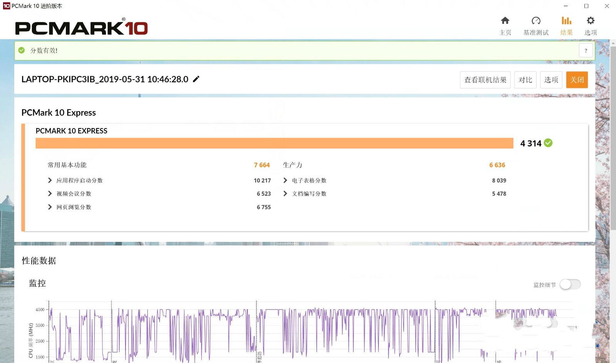Click the scrollbar up arrow
Screen dimensions: 616x363
[613, 43]
